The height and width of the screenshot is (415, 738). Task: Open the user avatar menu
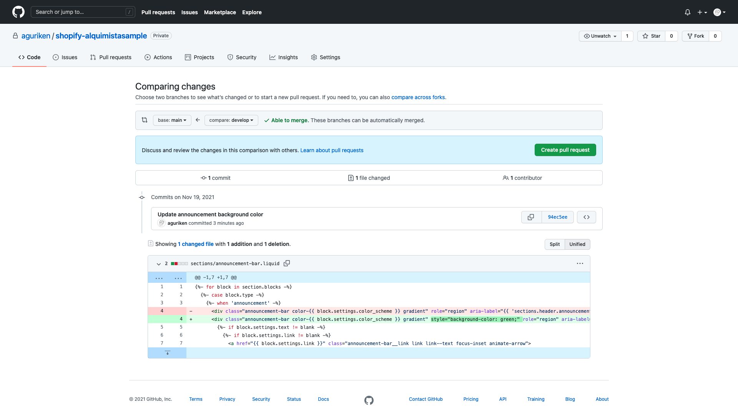(x=720, y=12)
